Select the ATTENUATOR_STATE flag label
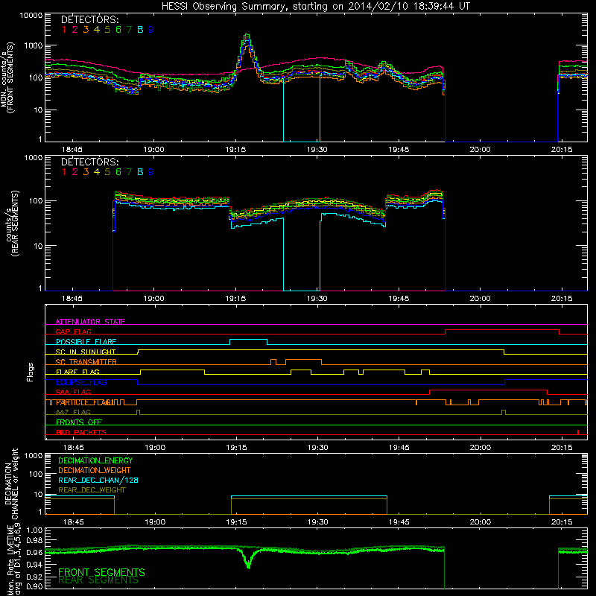This screenshot has width=596, height=596. pyautogui.click(x=90, y=322)
